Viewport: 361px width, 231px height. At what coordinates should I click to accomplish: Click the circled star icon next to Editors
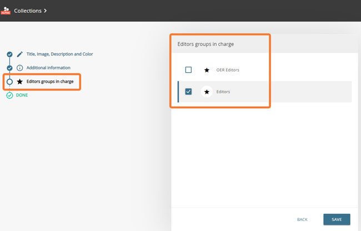[x=207, y=92]
